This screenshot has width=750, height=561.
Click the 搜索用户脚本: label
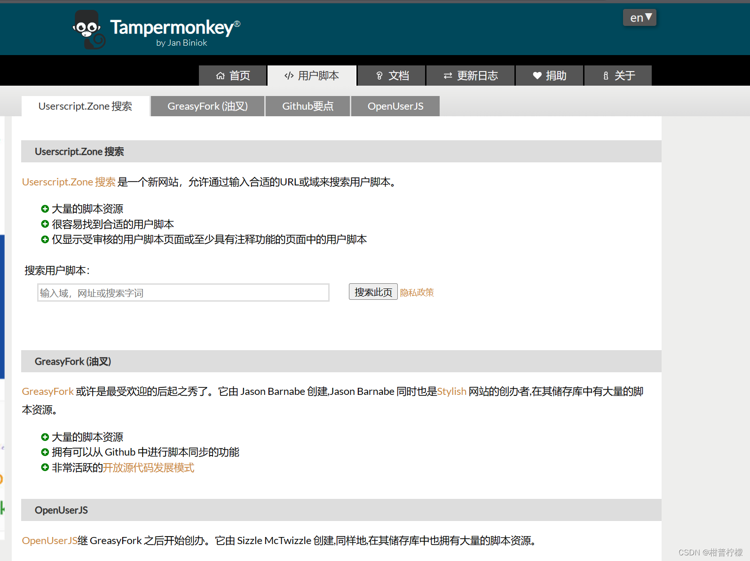57,271
